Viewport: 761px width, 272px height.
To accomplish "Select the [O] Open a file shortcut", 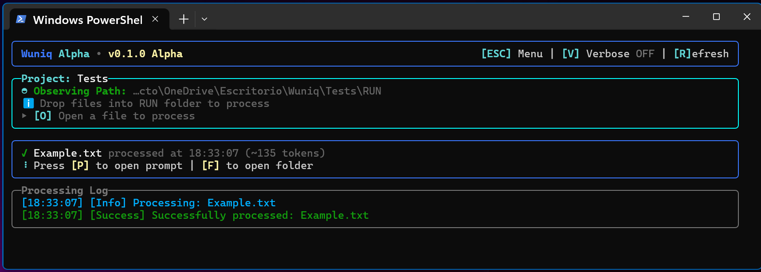I will coord(114,116).
